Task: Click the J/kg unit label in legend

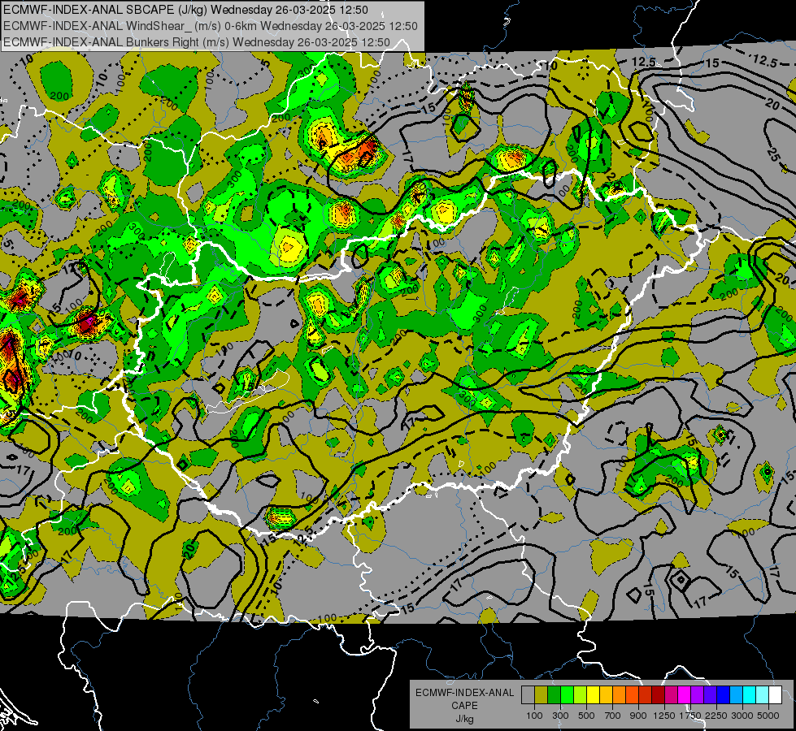Action: click(x=464, y=719)
